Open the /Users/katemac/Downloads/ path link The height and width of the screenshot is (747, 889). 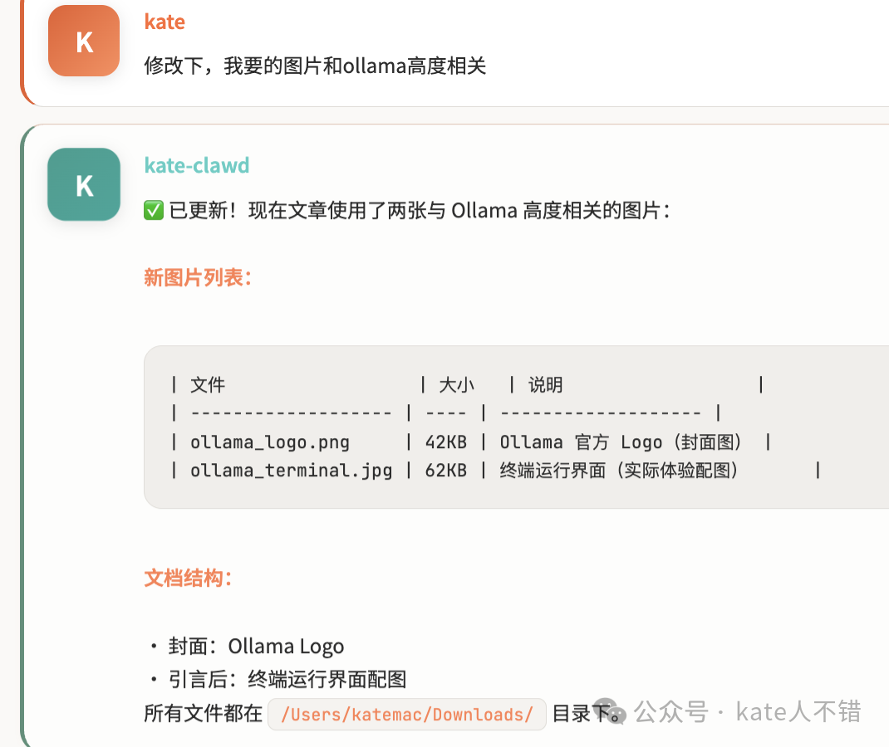coord(406,714)
